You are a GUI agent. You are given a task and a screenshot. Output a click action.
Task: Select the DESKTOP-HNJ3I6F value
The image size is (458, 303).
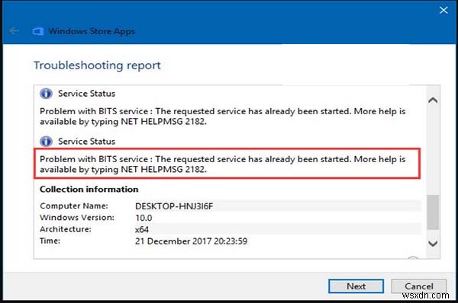pos(174,206)
